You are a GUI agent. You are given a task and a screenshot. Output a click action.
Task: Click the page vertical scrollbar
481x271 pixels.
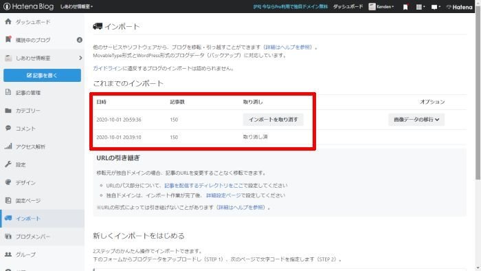point(478,92)
